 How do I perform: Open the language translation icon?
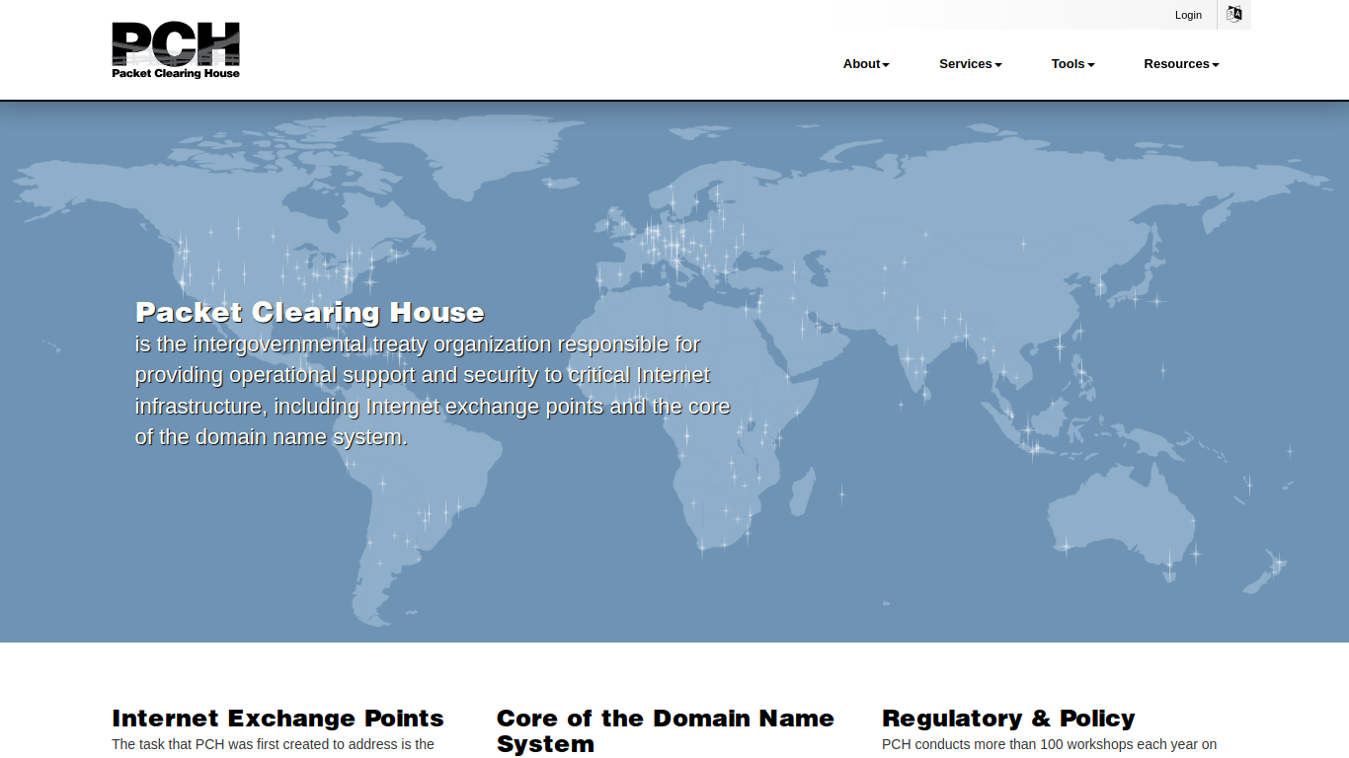(1234, 14)
